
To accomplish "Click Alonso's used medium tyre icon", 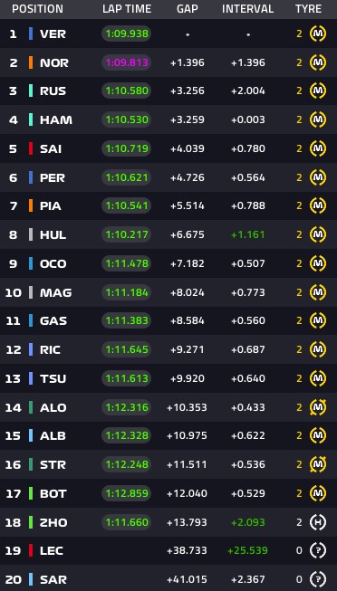I will point(318,407).
